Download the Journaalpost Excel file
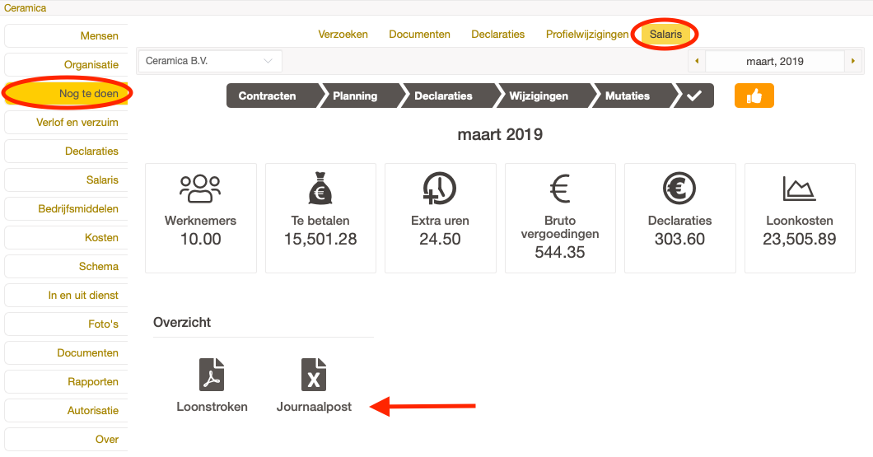873x457 pixels. point(314,375)
